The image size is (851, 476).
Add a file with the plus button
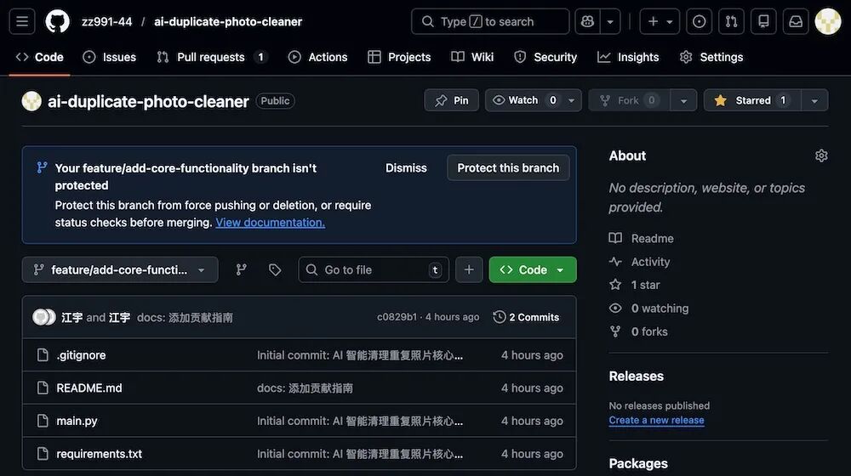[469, 269]
